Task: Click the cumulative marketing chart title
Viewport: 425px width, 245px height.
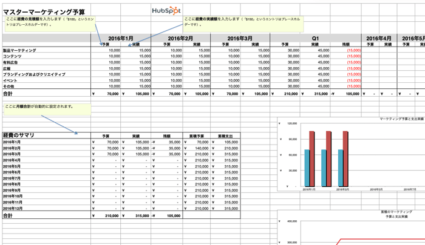Action: [x=396, y=214]
